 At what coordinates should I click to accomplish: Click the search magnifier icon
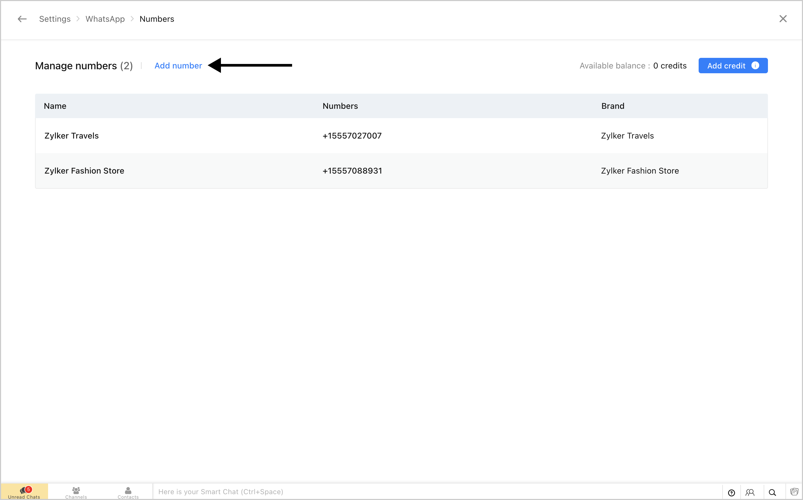[x=772, y=492]
